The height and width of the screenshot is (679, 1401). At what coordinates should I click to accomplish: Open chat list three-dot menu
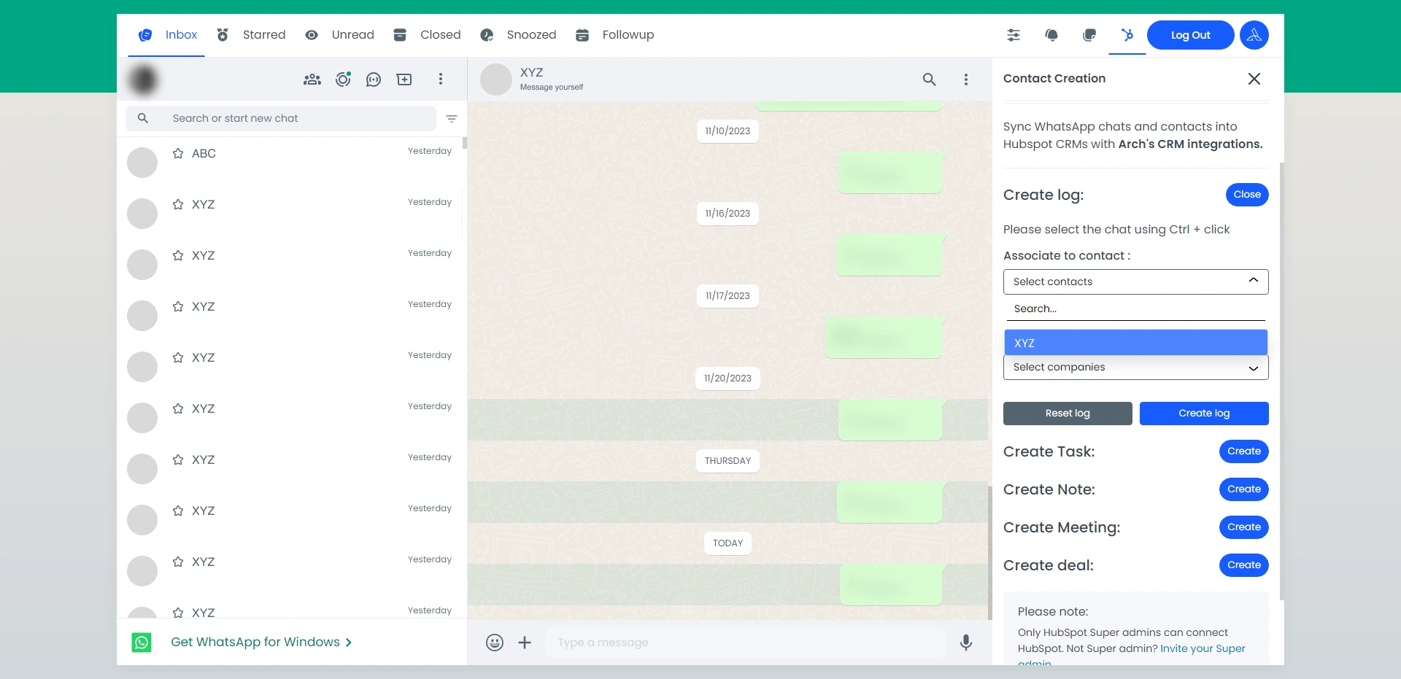point(440,79)
